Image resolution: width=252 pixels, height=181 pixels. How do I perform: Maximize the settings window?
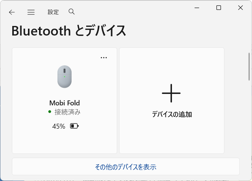(x=219, y=8)
